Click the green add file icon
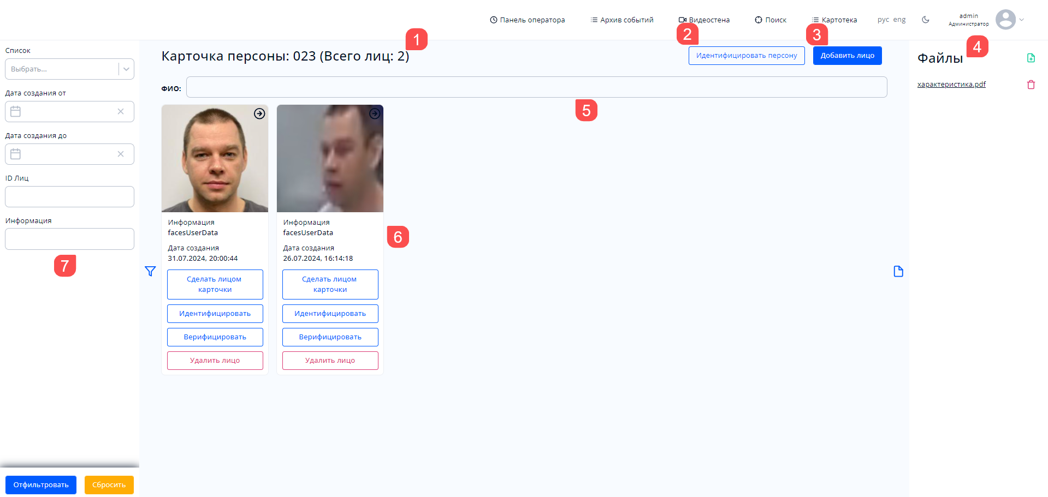This screenshot has height=497, width=1048. (1031, 58)
